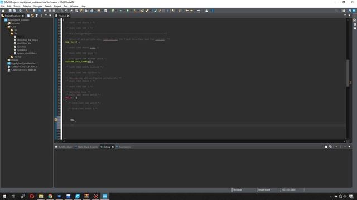
Task: Click the New toolbar icon
Action: (x=3, y=11)
